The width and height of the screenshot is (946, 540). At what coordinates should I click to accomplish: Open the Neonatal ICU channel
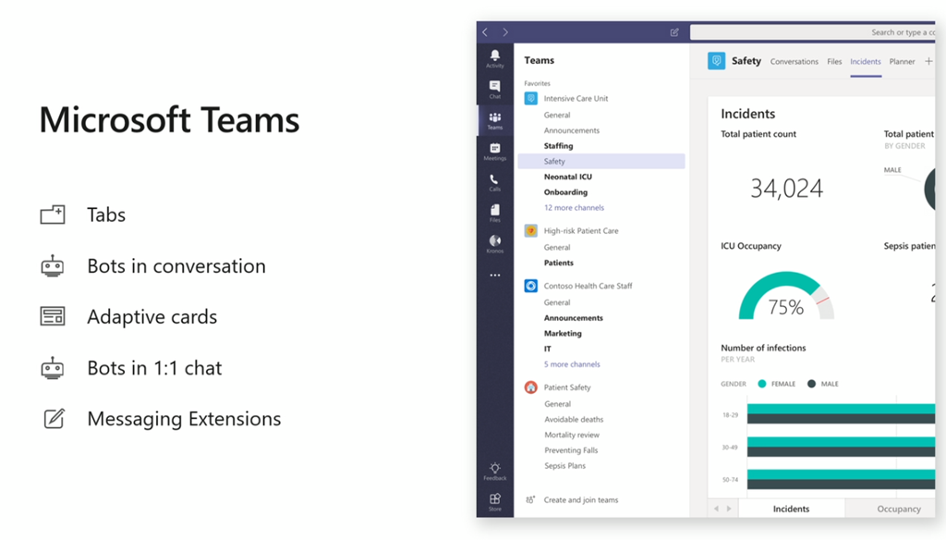pyautogui.click(x=568, y=177)
